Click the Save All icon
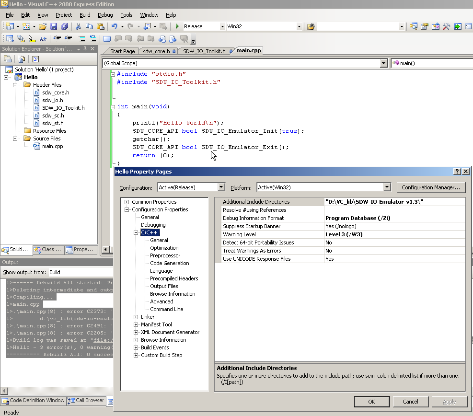The width and height of the screenshot is (473, 416). pos(65,26)
